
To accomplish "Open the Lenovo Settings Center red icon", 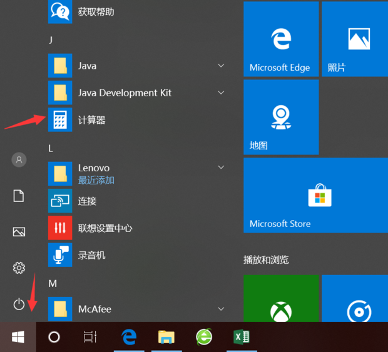I will coord(60,228).
